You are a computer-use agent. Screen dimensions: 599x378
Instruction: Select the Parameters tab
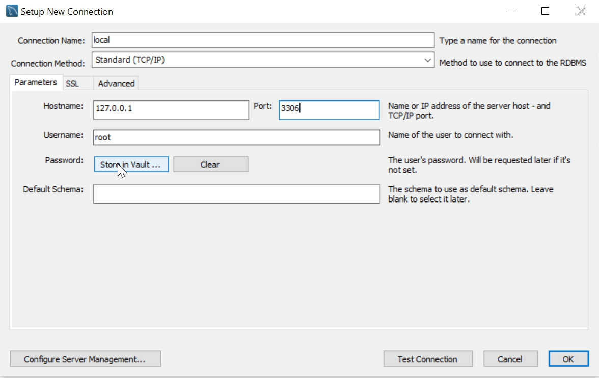pos(35,82)
